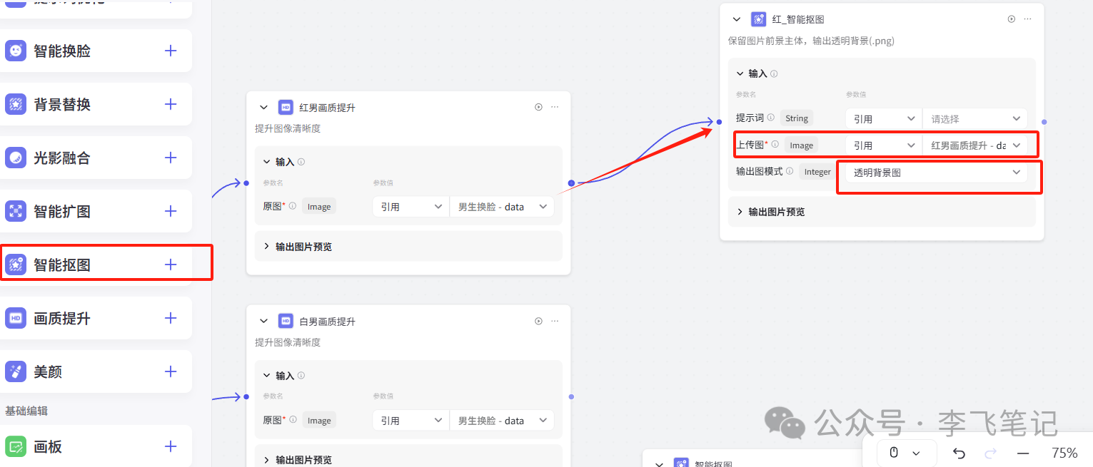Image resolution: width=1093 pixels, height=467 pixels.
Task: Open more options menu on 红_智能抠图 node
Action: coord(1028,19)
